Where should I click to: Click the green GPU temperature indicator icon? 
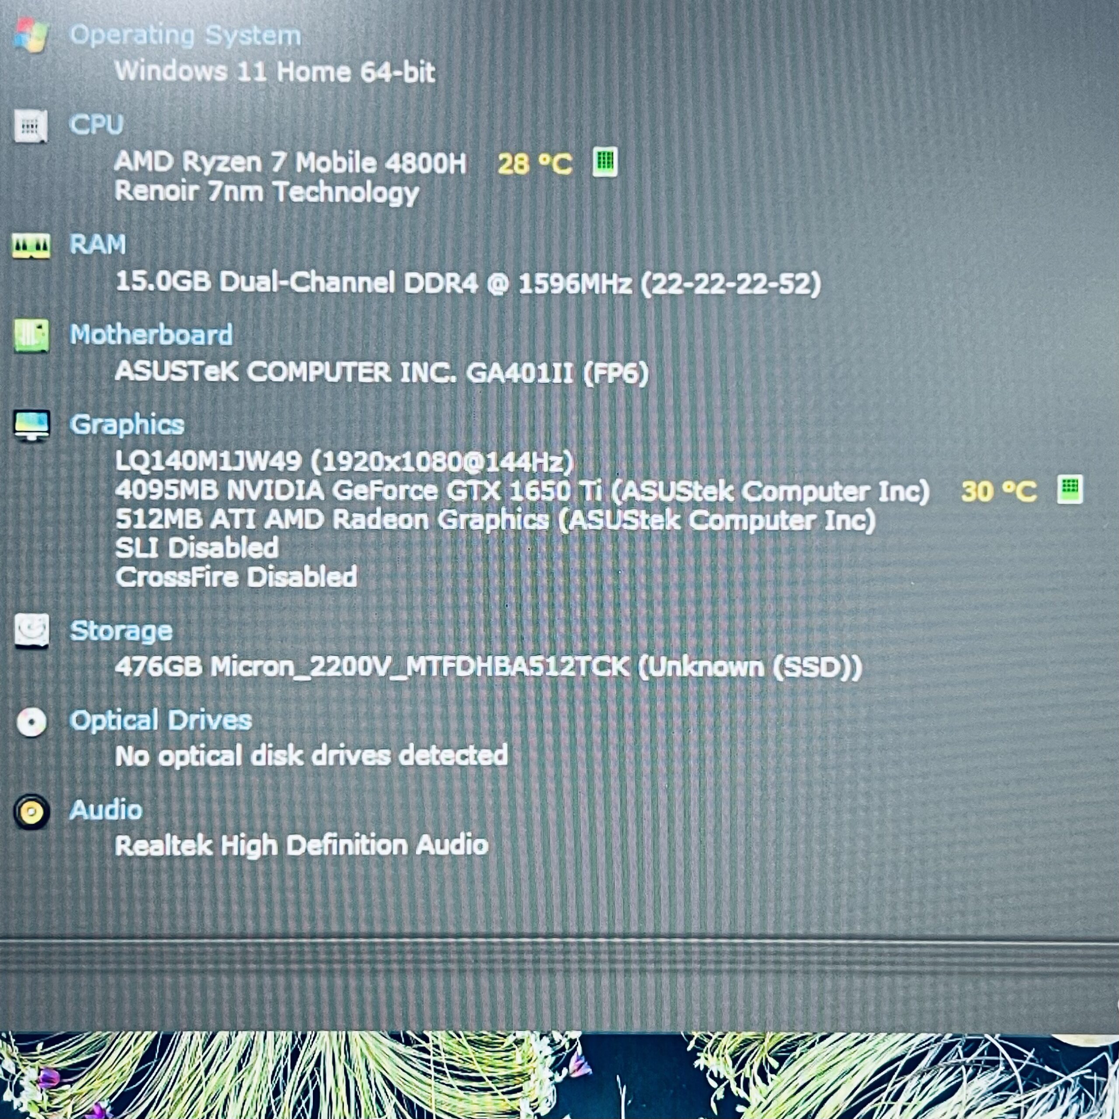click(x=1069, y=490)
